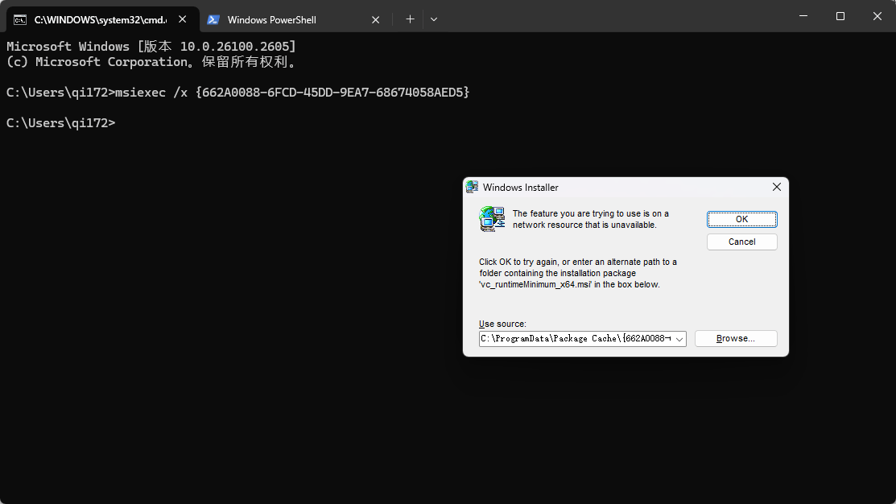896x504 pixels.
Task: Expand the Use source dropdown arrow
Action: [x=679, y=339]
